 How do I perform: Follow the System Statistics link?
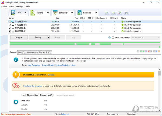[x=62, y=65]
